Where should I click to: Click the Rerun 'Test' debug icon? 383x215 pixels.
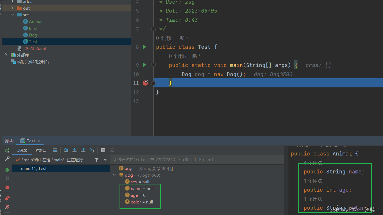click(x=8, y=150)
